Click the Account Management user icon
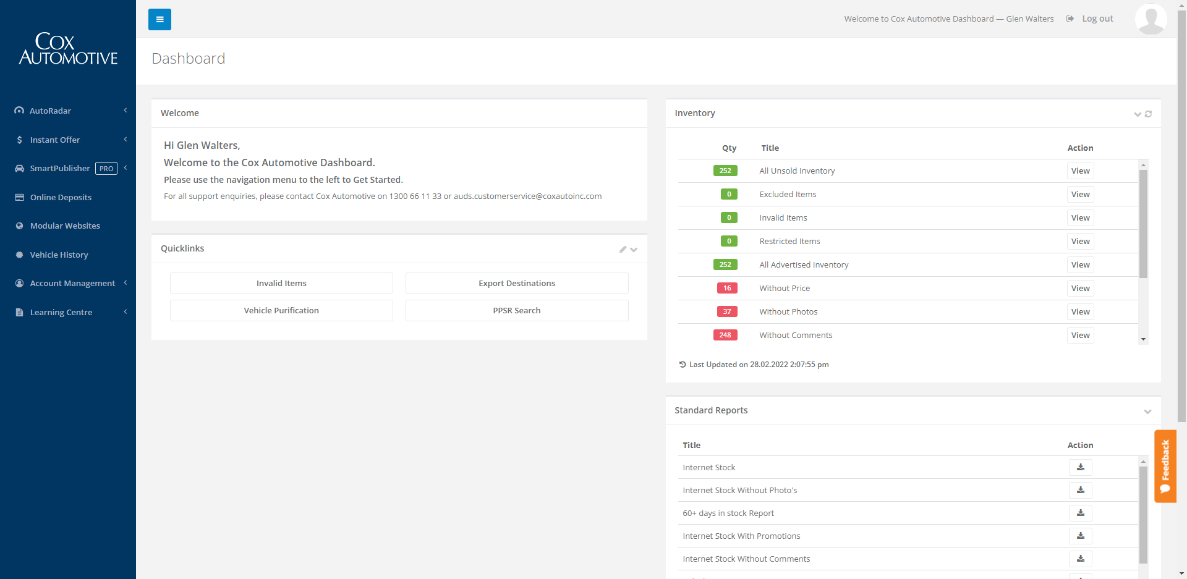Image resolution: width=1187 pixels, height=579 pixels. [x=19, y=283]
